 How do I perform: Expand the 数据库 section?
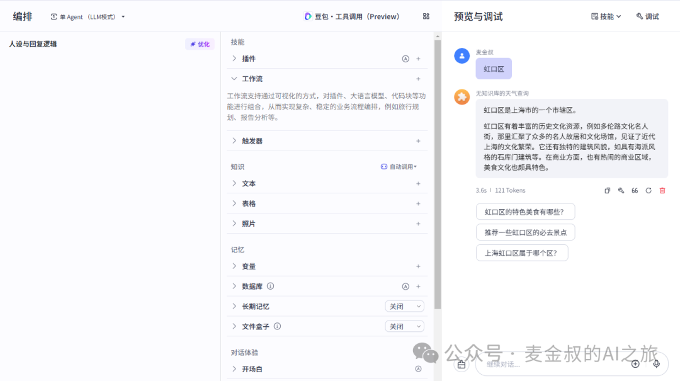pos(234,287)
